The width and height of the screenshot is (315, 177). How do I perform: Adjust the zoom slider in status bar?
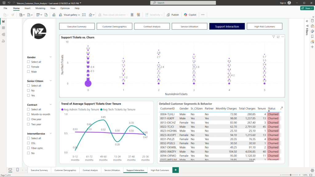click(x=291, y=175)
